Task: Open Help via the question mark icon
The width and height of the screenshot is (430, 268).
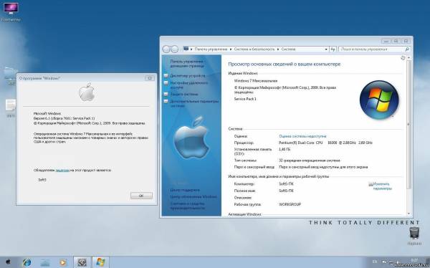Action: click(x=403, y=58)
